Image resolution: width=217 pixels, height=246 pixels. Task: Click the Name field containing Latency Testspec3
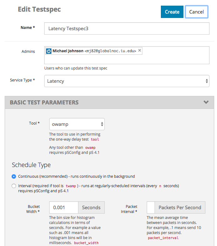click(127, 28)
